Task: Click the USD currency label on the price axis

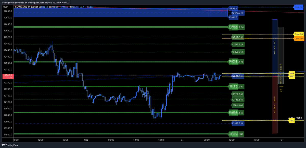Action: coord(6,7)
